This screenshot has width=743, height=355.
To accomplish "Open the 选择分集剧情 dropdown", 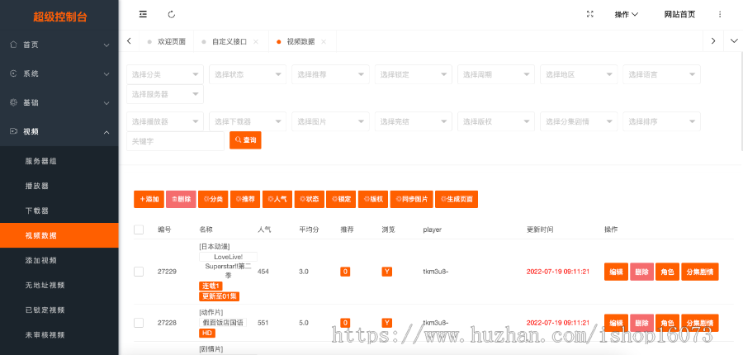I will click(x=579, y=121).
